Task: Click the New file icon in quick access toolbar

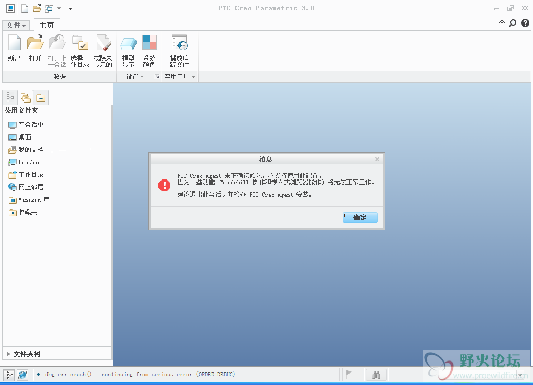Action: click(x=24, y=8)
